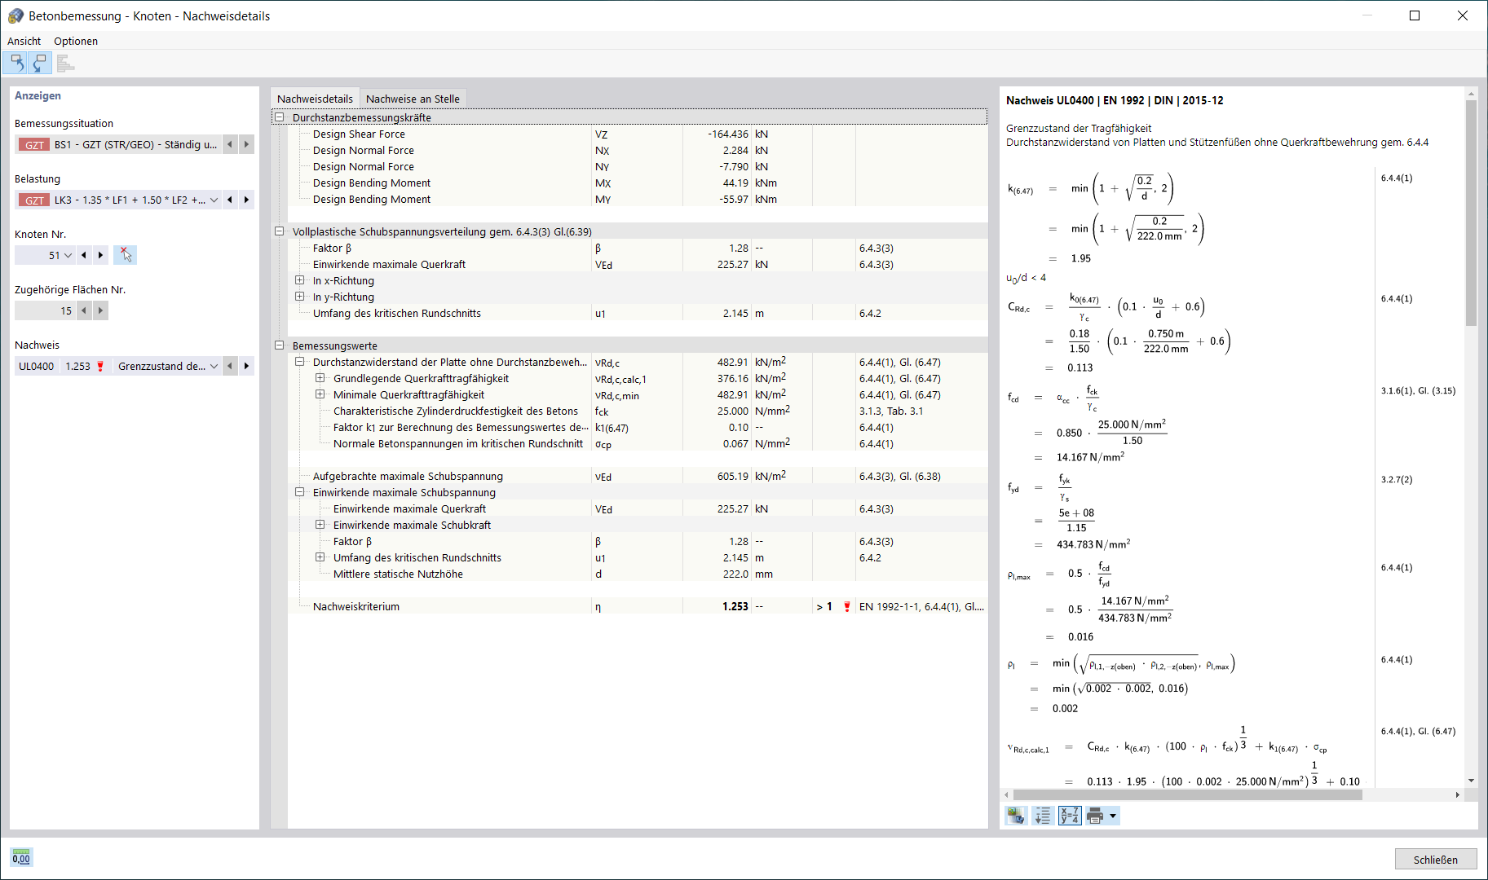The height and width of the screenshot is (880, 1488).
Task: Go to next Nachweis with right arrow
Action: (x=246, y=366)
